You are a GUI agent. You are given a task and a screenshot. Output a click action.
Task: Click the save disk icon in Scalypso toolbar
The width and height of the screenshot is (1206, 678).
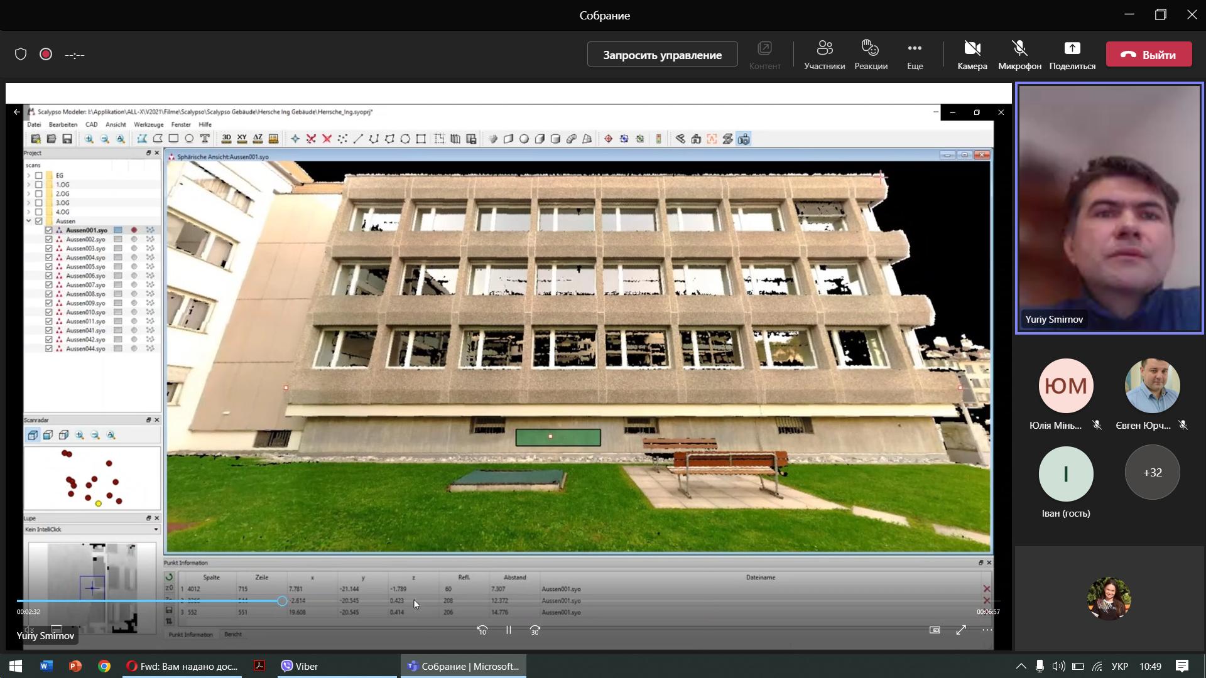point(67,139)
